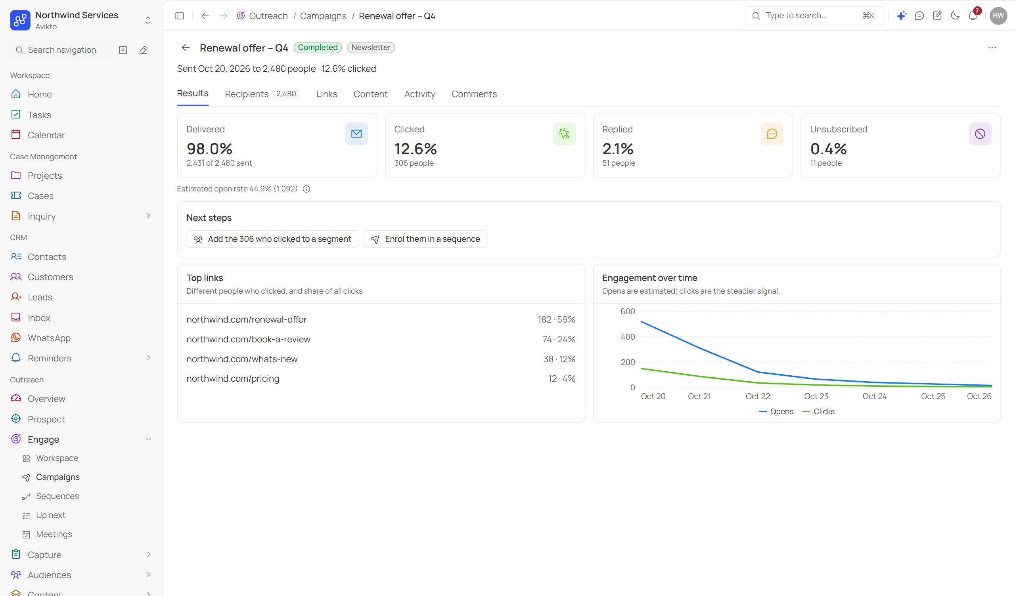
Task: Open WhatsApp in the CRM sidebar
Action: pyautogui.click(x=49, y=338)
